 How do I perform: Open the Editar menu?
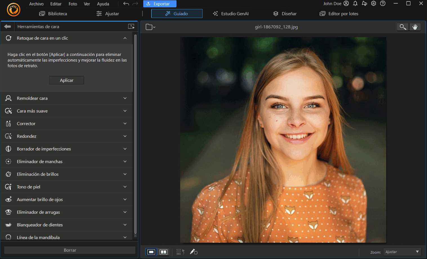(55, 4)
